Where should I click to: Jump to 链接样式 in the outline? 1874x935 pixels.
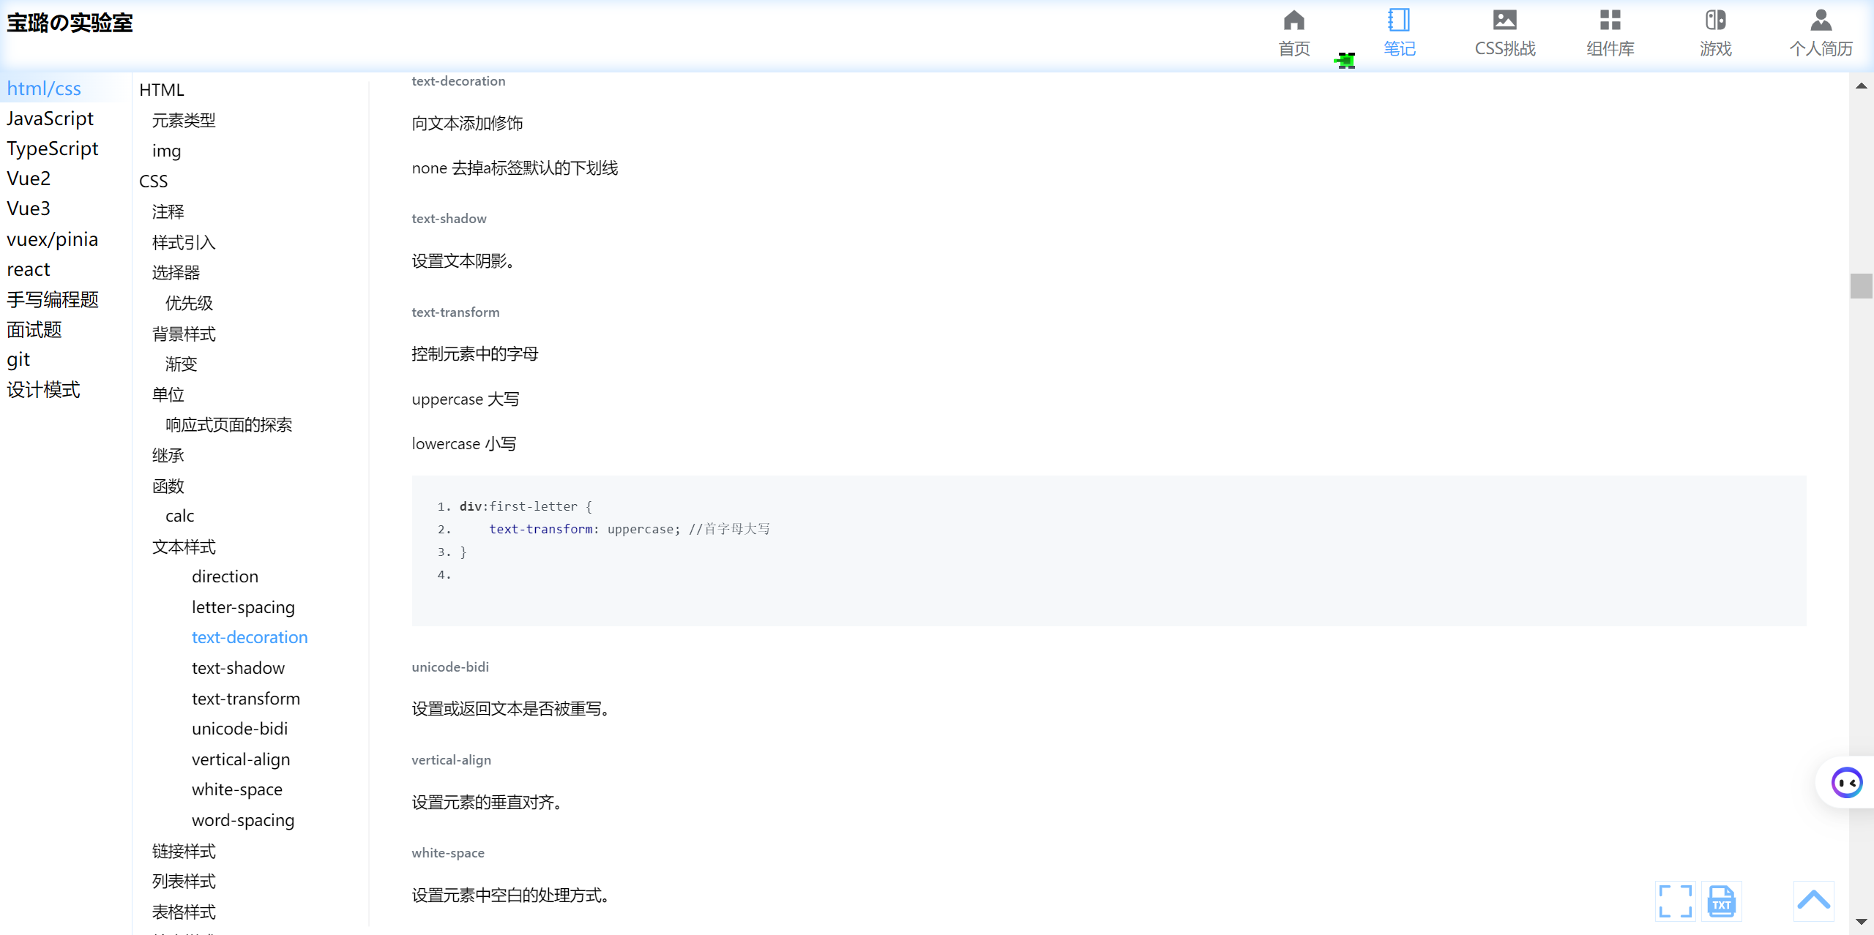click(x=184, y=851)
